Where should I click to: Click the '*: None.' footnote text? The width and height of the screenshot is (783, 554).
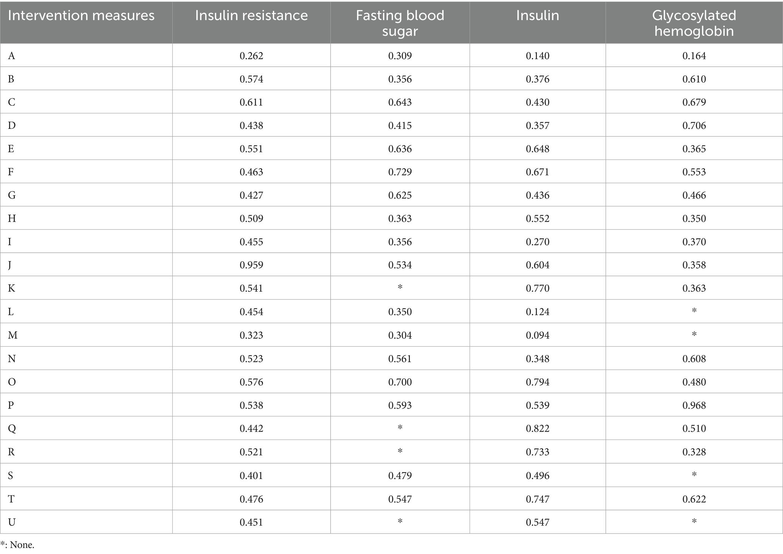click(17, 545)
